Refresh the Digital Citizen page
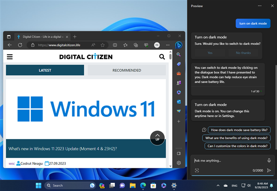This screenshot has height=191, width=277. pos(20,45)
